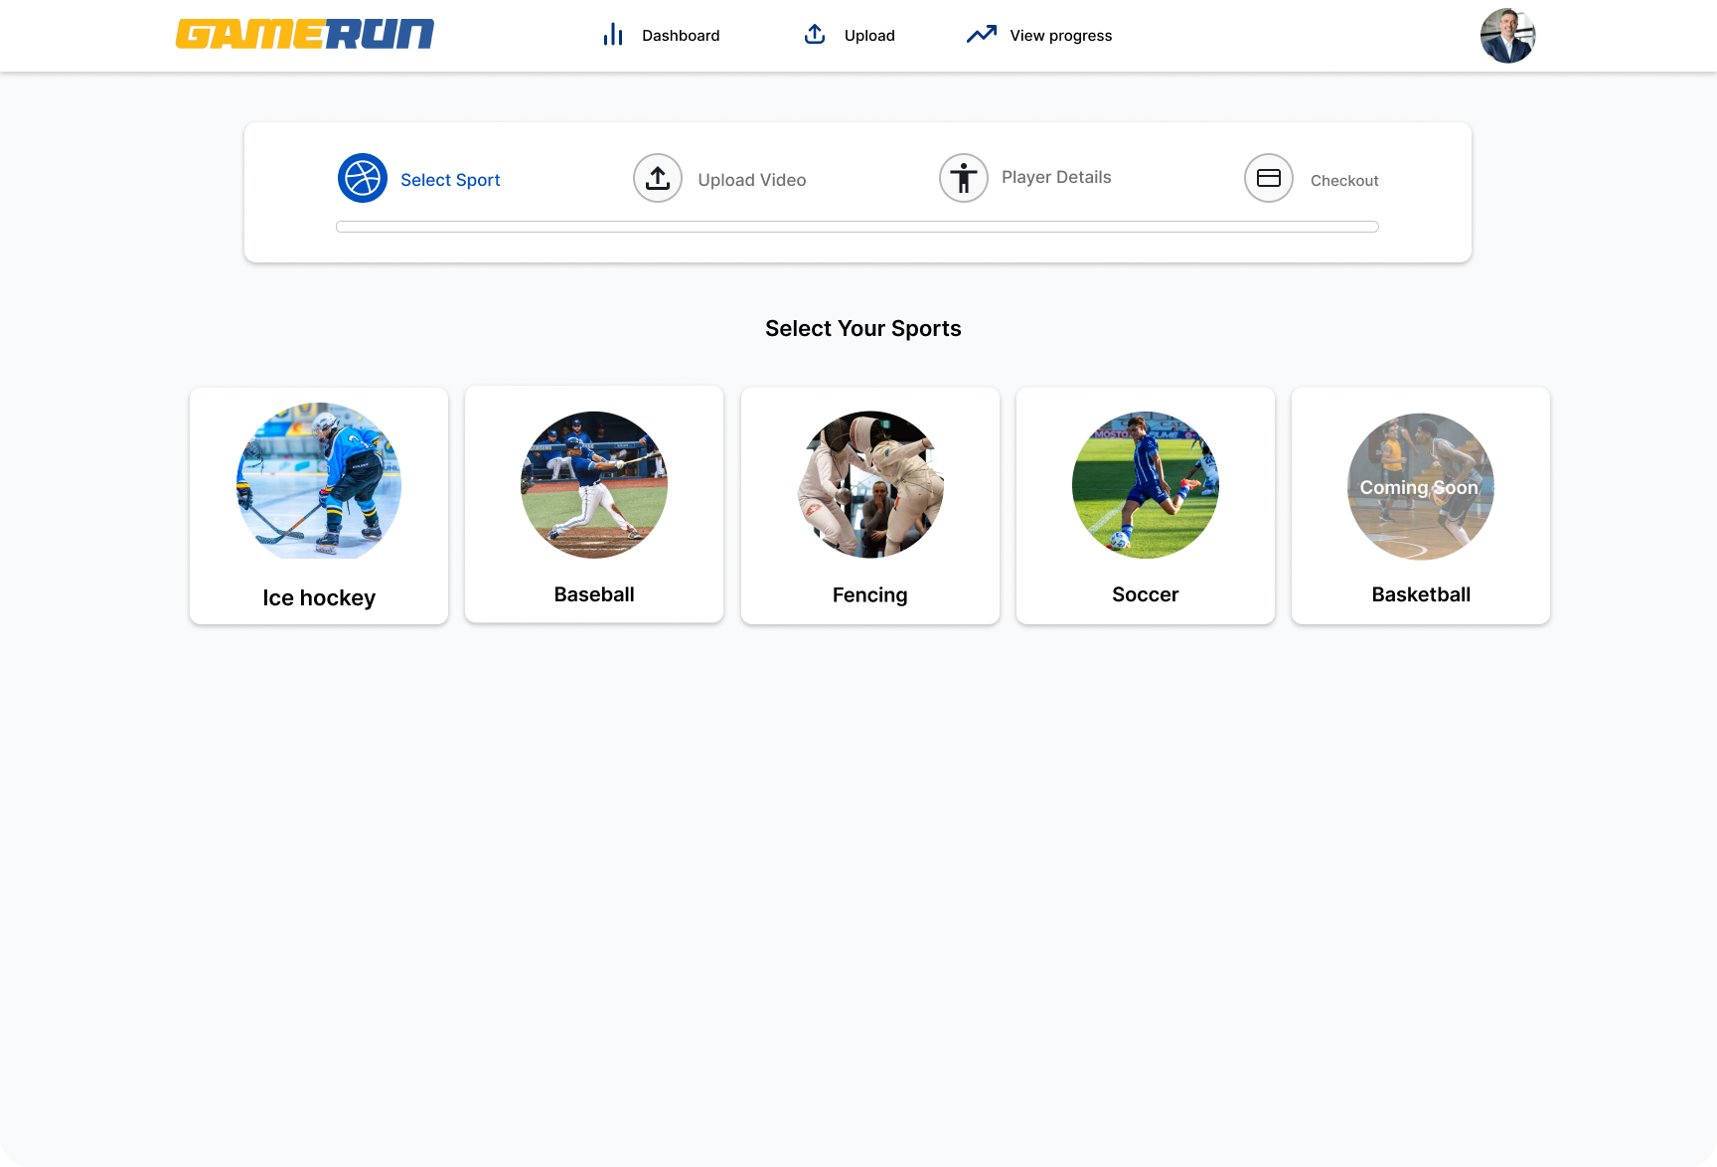
Task: Open the user profile avatar
Action: [x=1508, y=36]
